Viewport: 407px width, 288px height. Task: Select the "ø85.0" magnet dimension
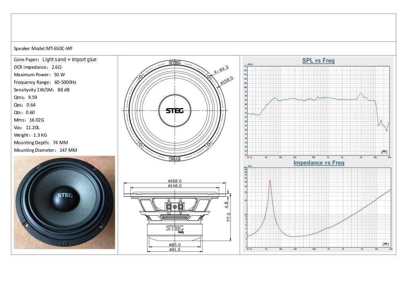(175, 245)
